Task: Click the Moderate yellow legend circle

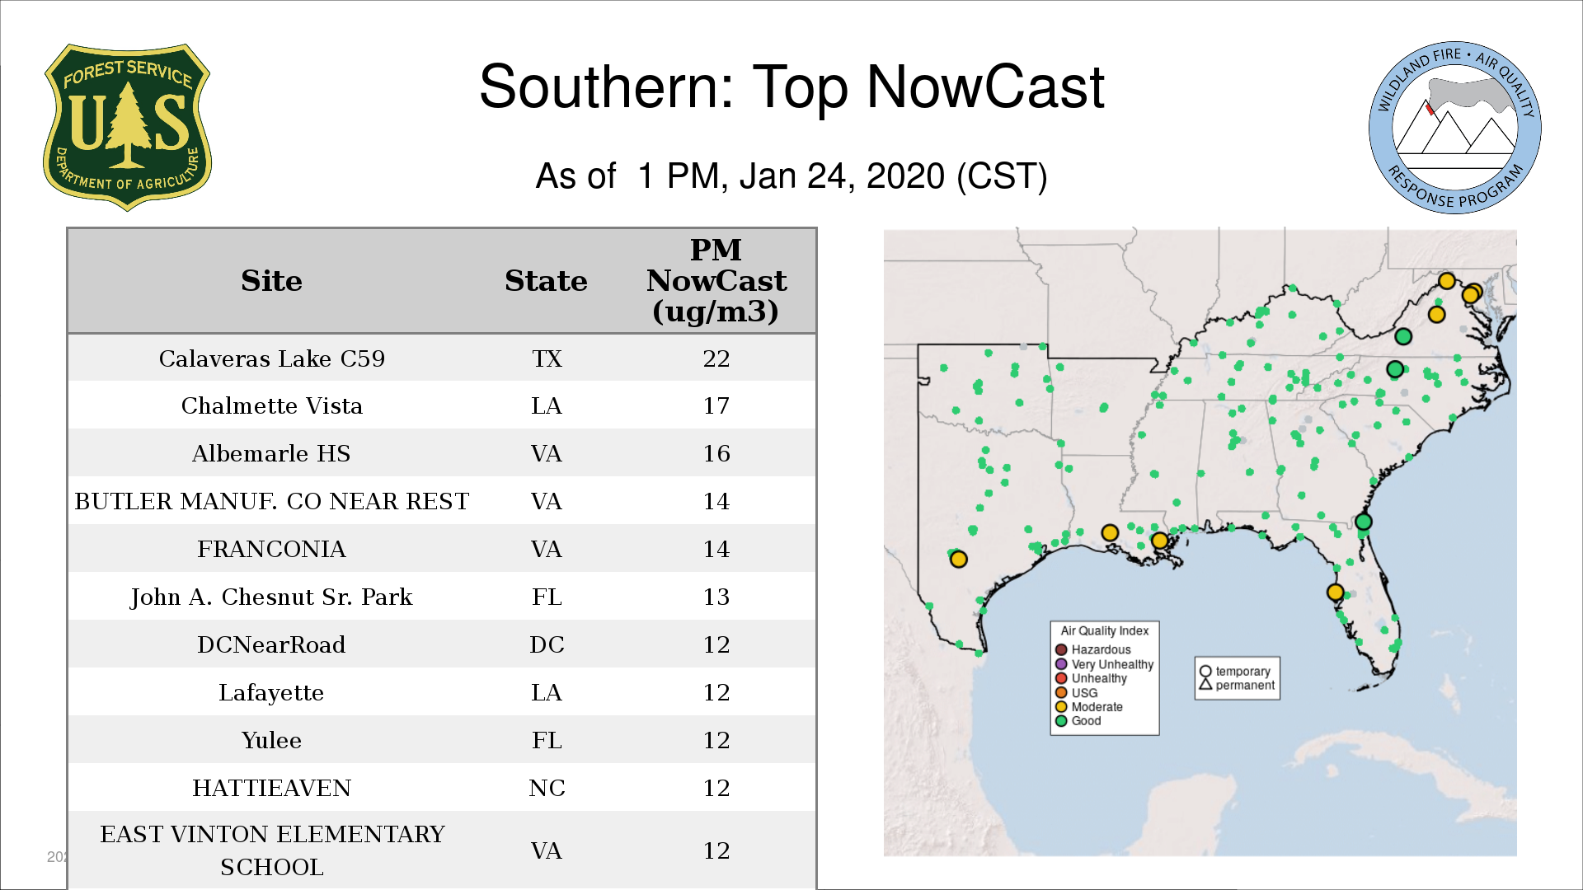Action: tap(1061, 707)
